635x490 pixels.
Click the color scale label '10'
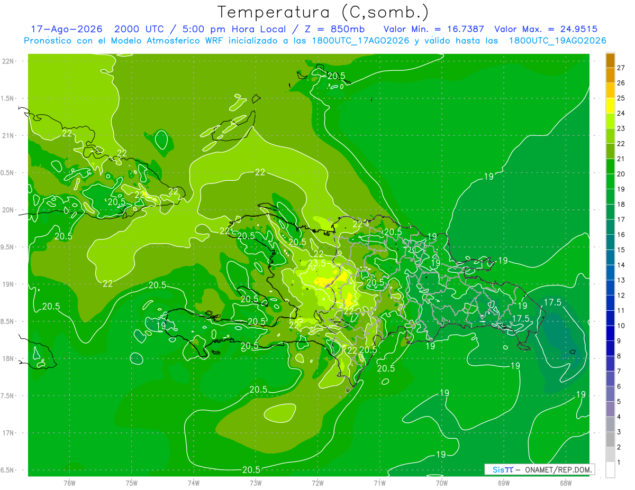pyautogui.click(x=621, y=326)
